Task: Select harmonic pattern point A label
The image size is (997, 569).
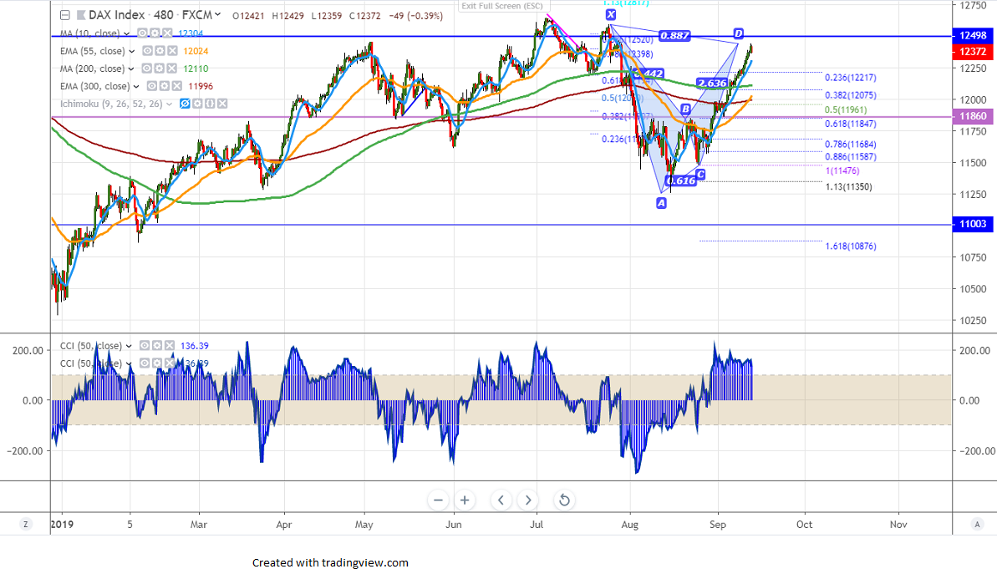Action: (x=661, y=203)
